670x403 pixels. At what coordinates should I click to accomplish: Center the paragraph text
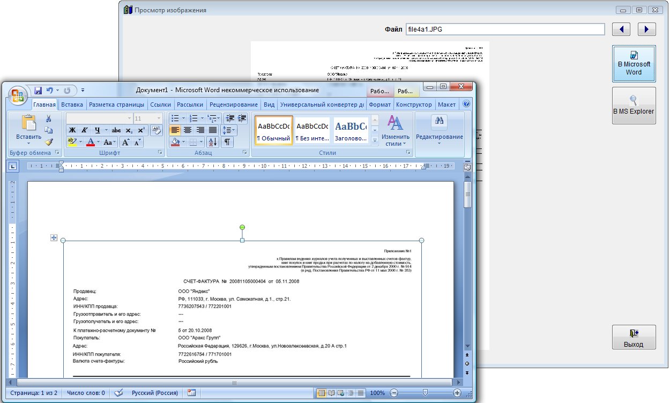point(188,130)
